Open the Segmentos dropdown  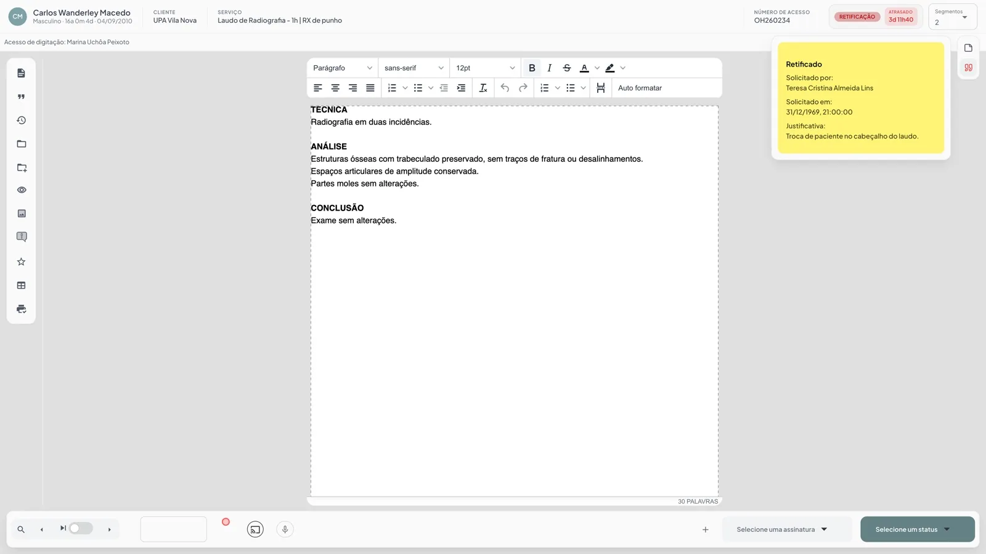pos(952,17)
